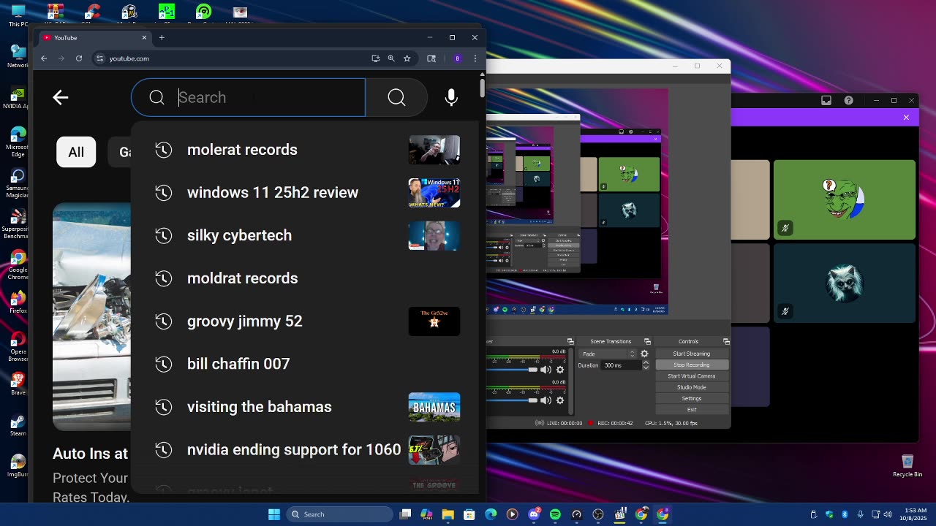936x526 pixels.
Task: Mute the top audio mixer channel speaker
Action: [x=546, y=370]
